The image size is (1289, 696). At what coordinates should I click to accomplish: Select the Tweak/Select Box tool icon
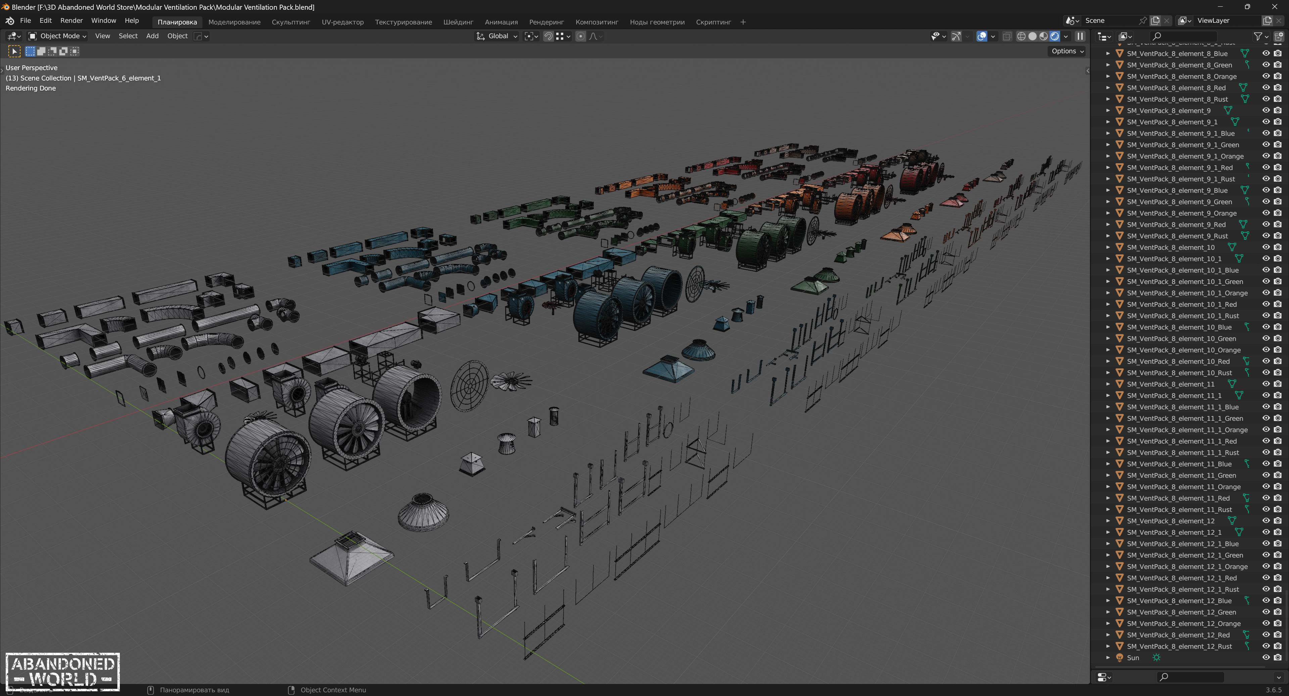(14, 51)
